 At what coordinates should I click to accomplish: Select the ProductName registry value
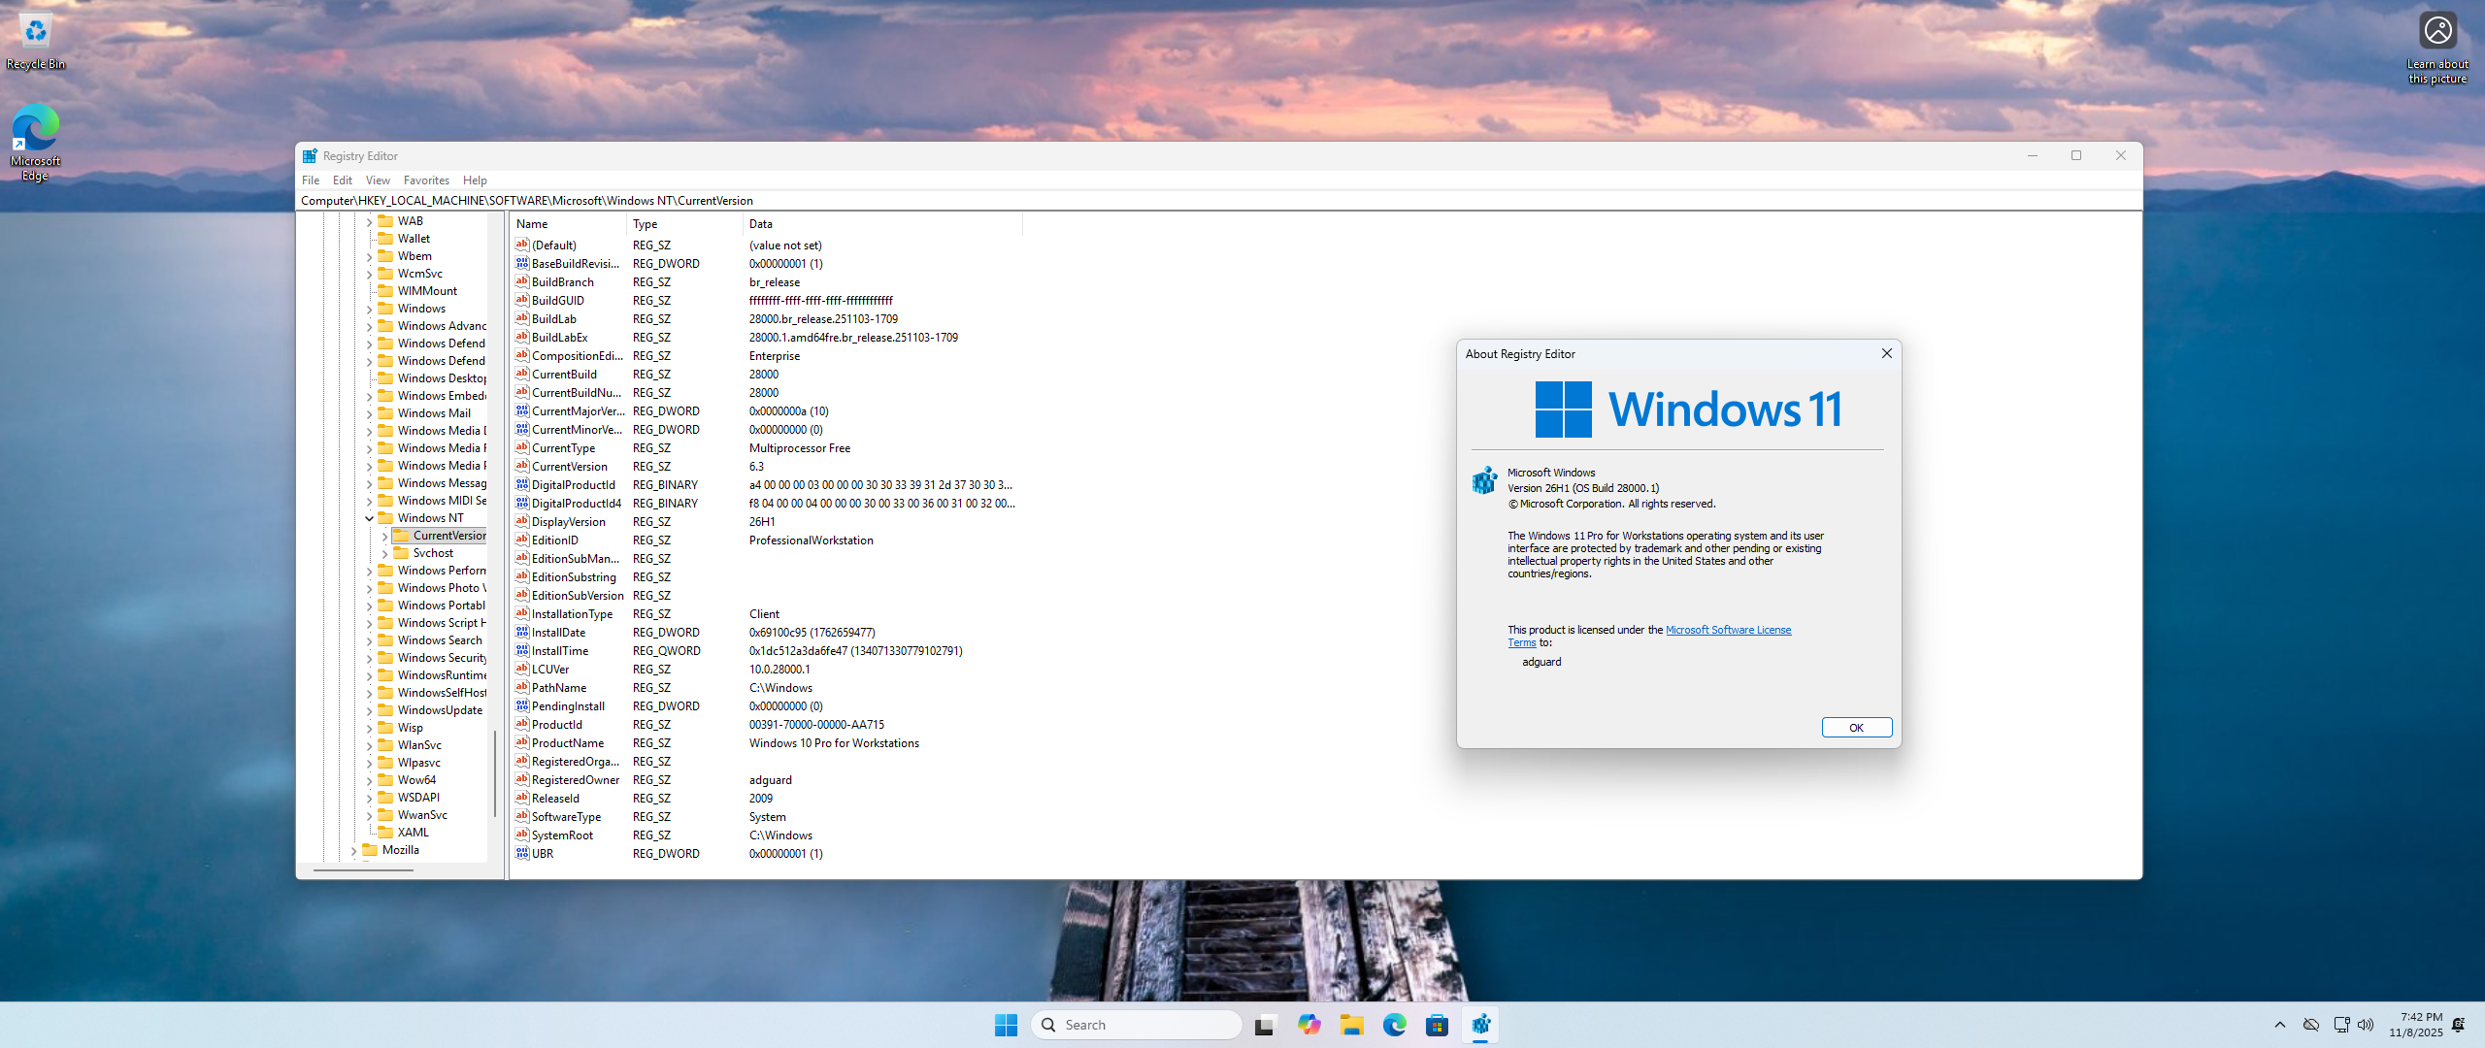click(x=568, y=743)
